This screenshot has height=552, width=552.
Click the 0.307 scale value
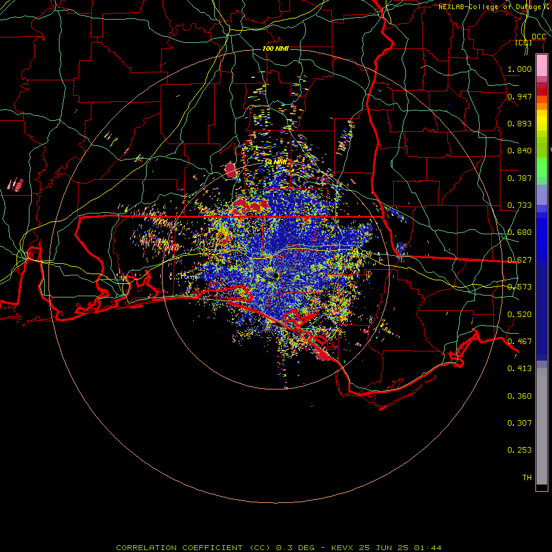click(x=519, y=423)
